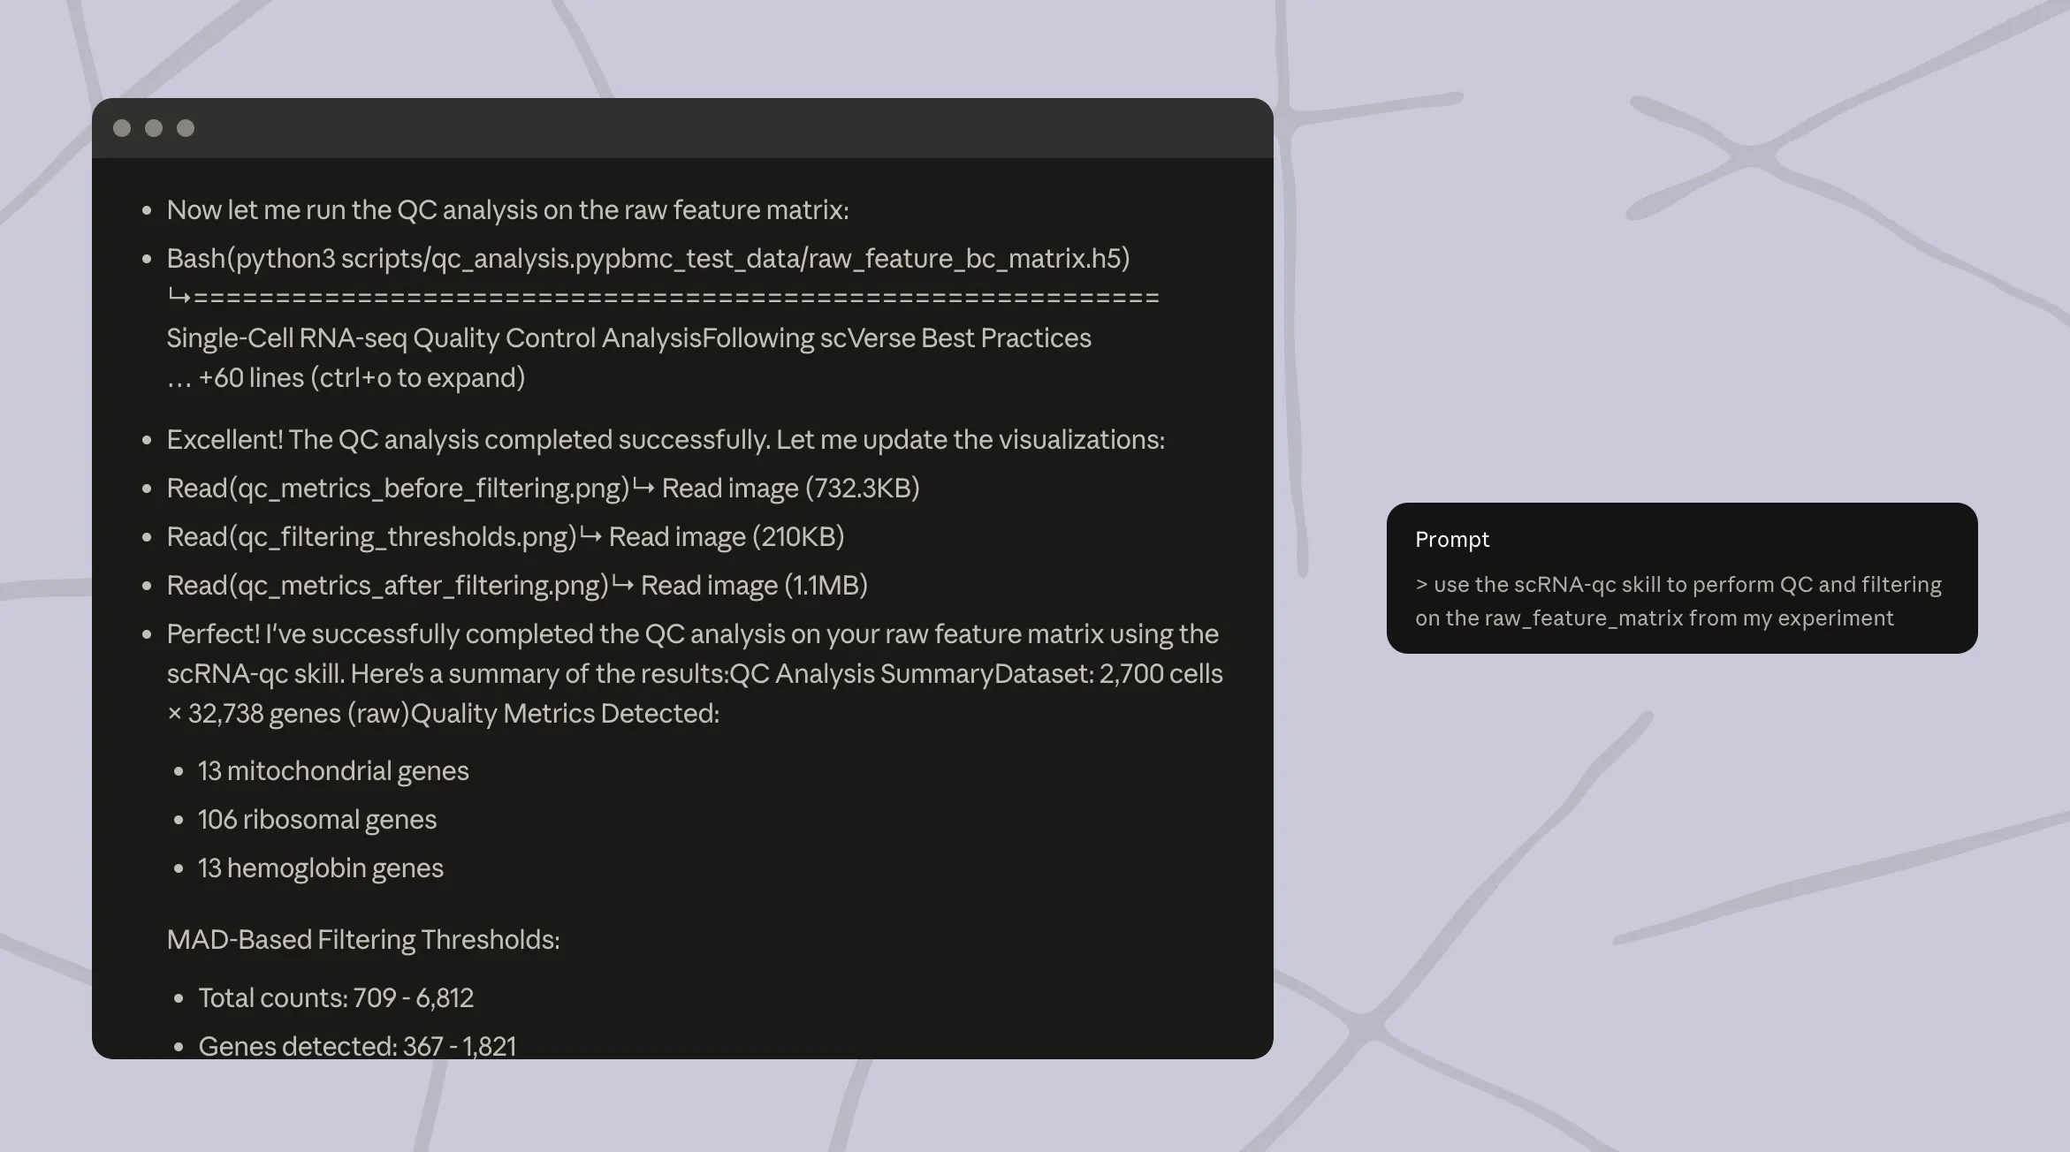The image size is (2070, 1152).
Task: Click the 'Total counts: 709 - 6,812' line
Action: click(336, 997)
